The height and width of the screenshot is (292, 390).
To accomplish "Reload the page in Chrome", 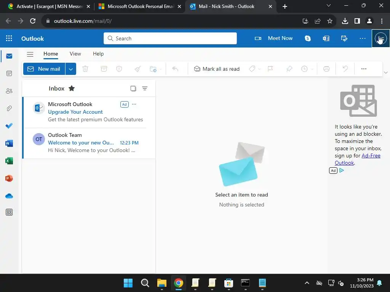I will [x=33, y=21].
